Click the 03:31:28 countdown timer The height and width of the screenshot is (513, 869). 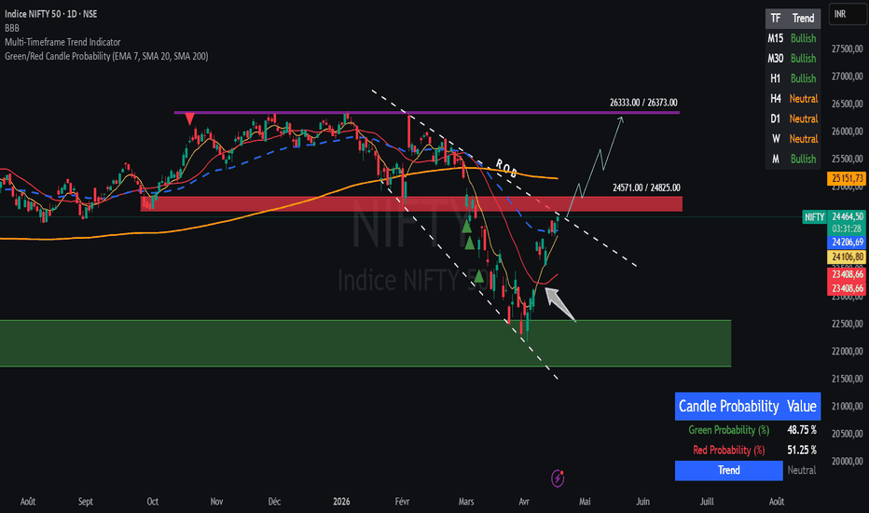[x=847, y=229]
